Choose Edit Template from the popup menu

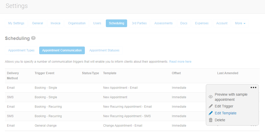[226, 113]
